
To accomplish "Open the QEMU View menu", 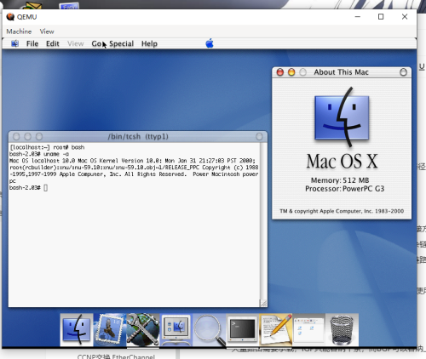I will point(47,31).
